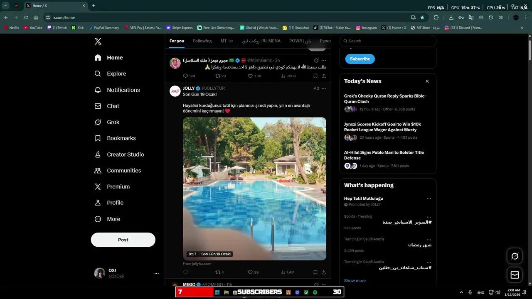Open JOLLY profile avatar
The height and width of the screenshot is (299, 532).
pos(175,91)
